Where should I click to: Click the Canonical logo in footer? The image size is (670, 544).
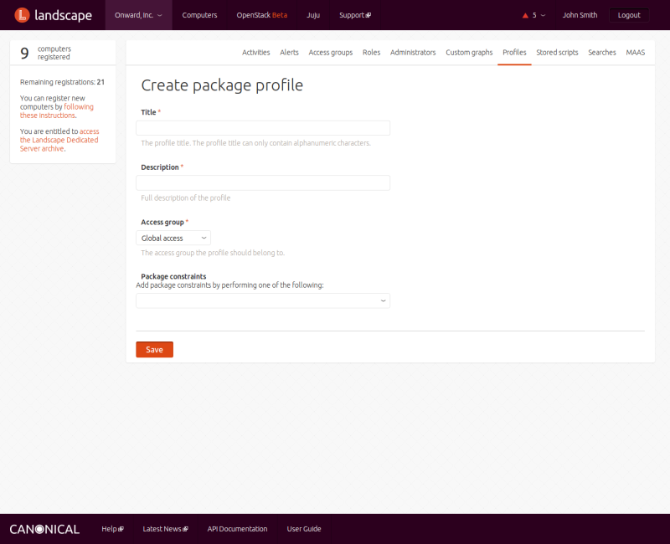tap(44, 529)
